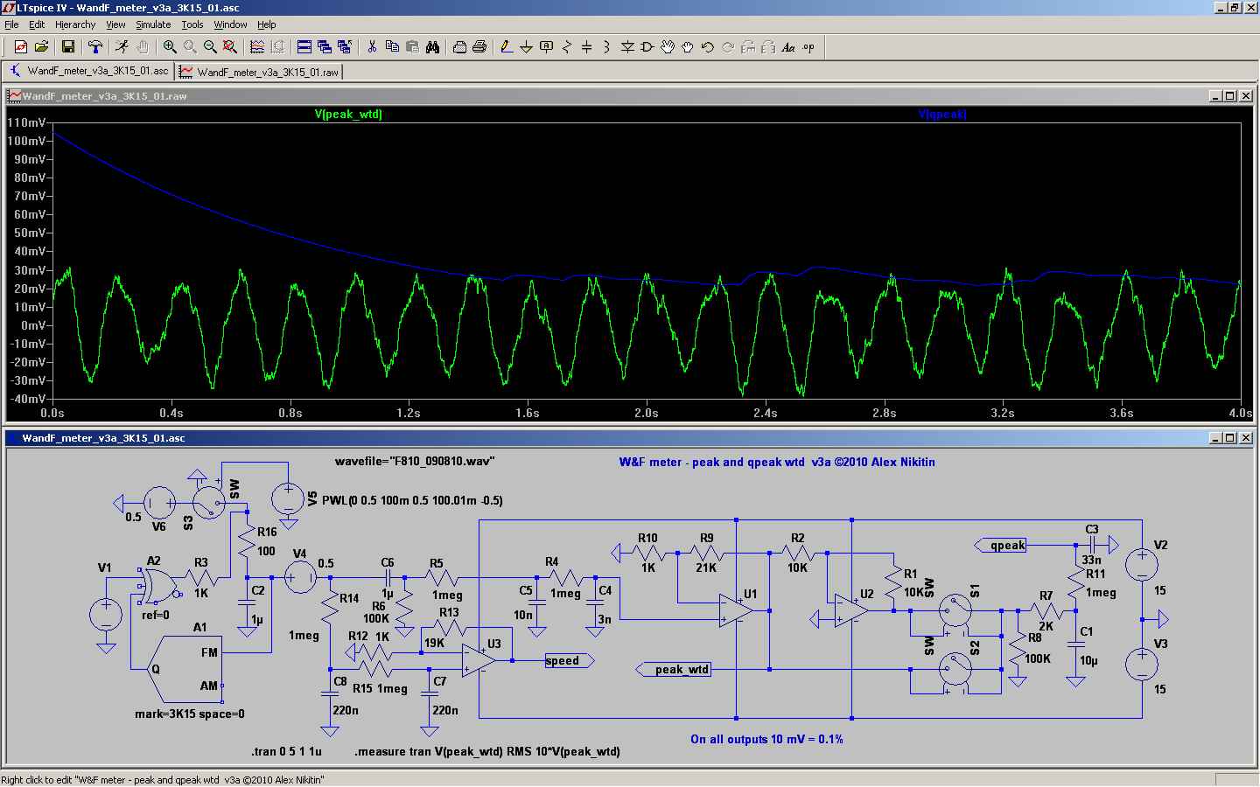Select the Label Net tool
This screenshot has height=787, width=1260.
pyautogui.click(x=547, y=47)
